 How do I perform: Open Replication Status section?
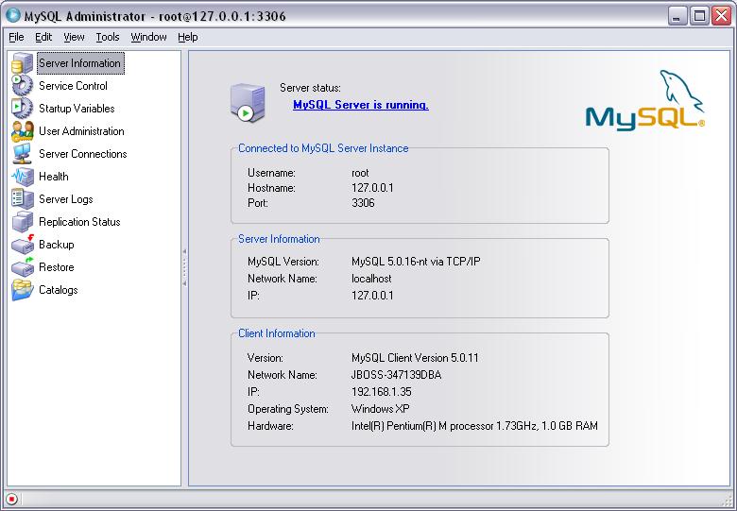79,222
